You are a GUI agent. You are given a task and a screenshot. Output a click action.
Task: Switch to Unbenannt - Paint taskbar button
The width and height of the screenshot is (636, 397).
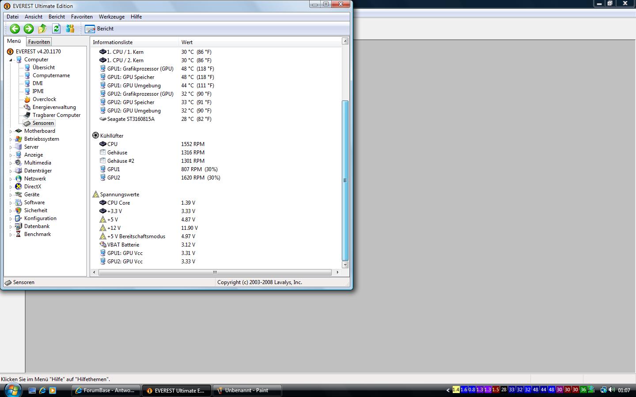pyautogui.click(x=247, y=390)
